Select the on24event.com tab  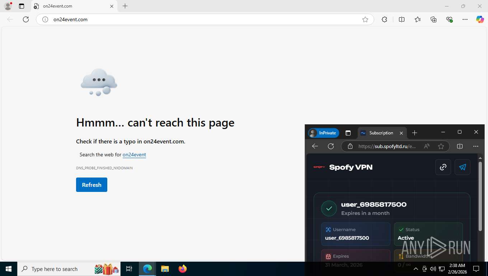tap(74, 6)
